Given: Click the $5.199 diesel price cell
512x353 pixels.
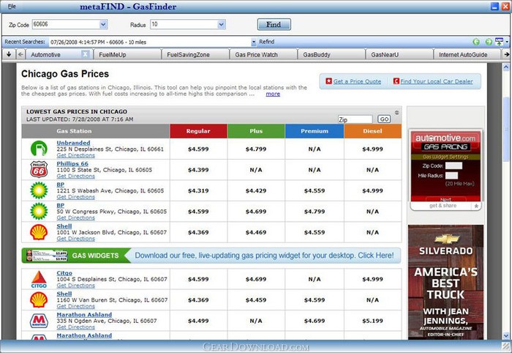Looking at the screenshot, I should [372, 321].
